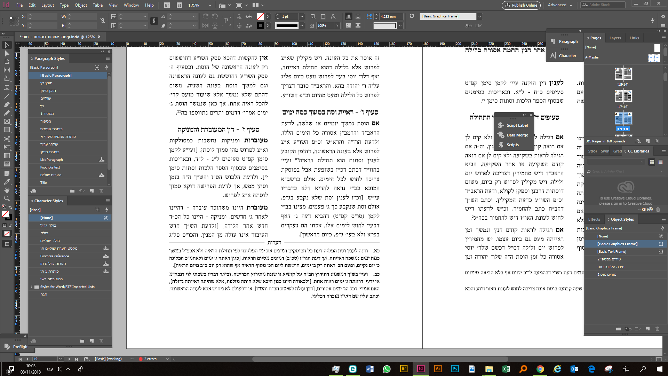Viewport: 668px width, 376px height.
Task: Switch to the Layers tab
Action: (615, 38)
